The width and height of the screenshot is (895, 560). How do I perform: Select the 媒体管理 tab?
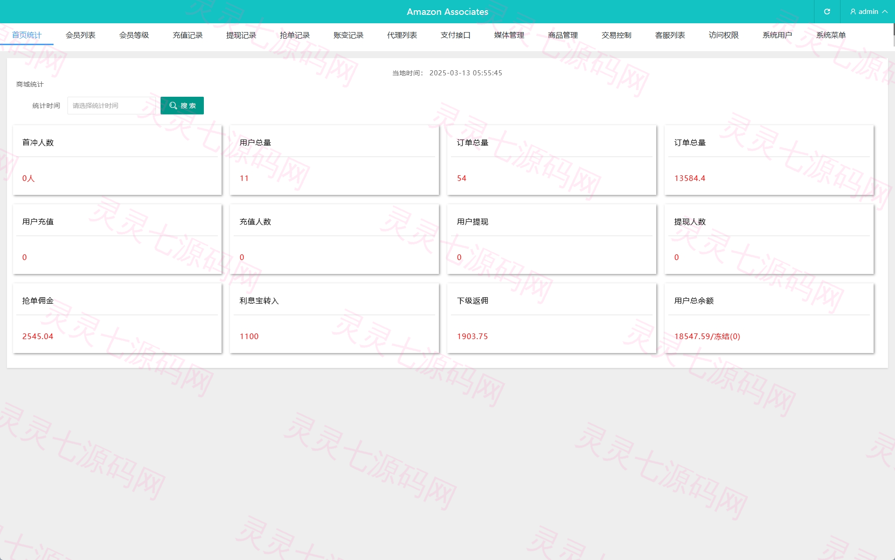tap(509, 35)
